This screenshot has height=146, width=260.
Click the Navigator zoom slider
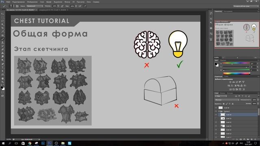(x=237, y=58)
